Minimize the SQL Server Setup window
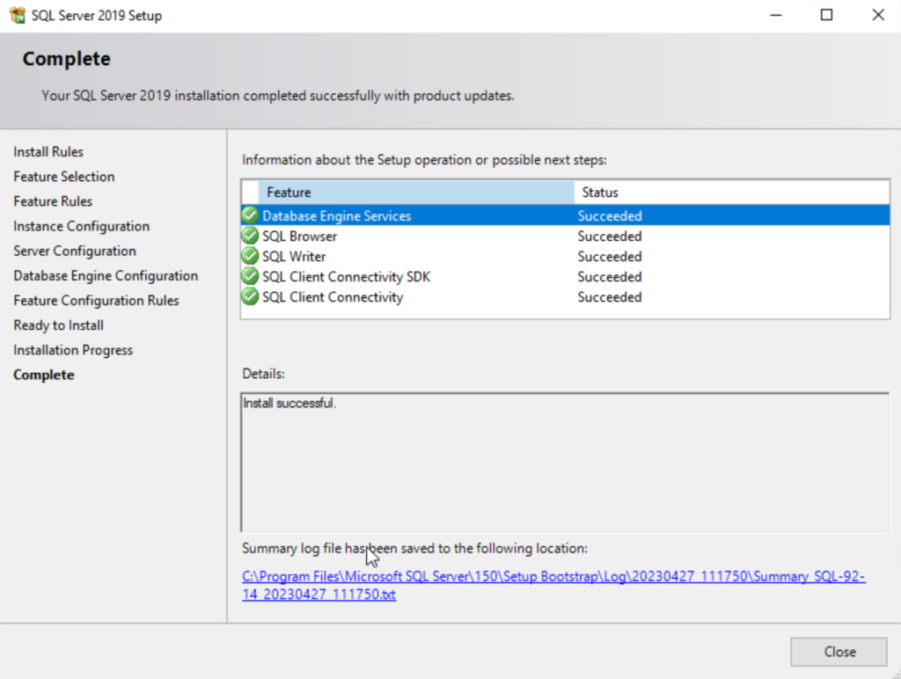The width and height of the screenshot is (901, 679). [x=775, y=15]
